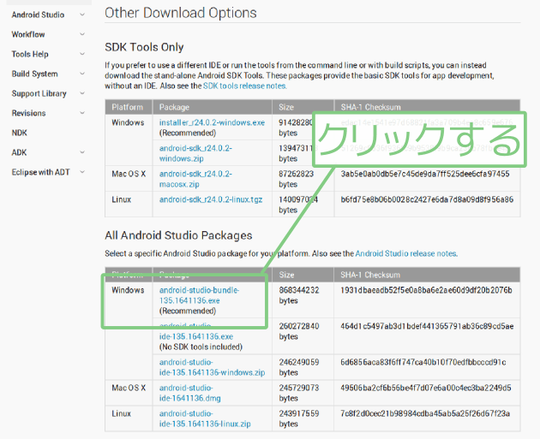Click Windows in the Android Studio packages table

coord(128,290)
